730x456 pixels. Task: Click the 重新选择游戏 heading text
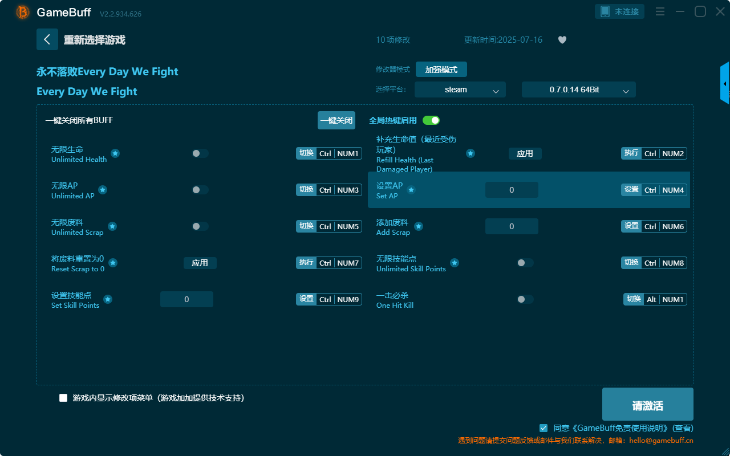(x=95, y=40)
